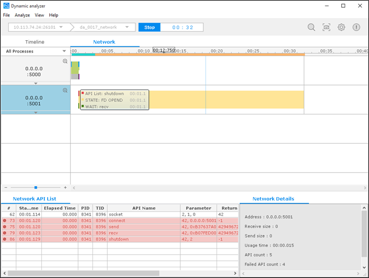Click the about info icon in toolbar
This screenshot has width=369, height=278.
coord(357,27)
